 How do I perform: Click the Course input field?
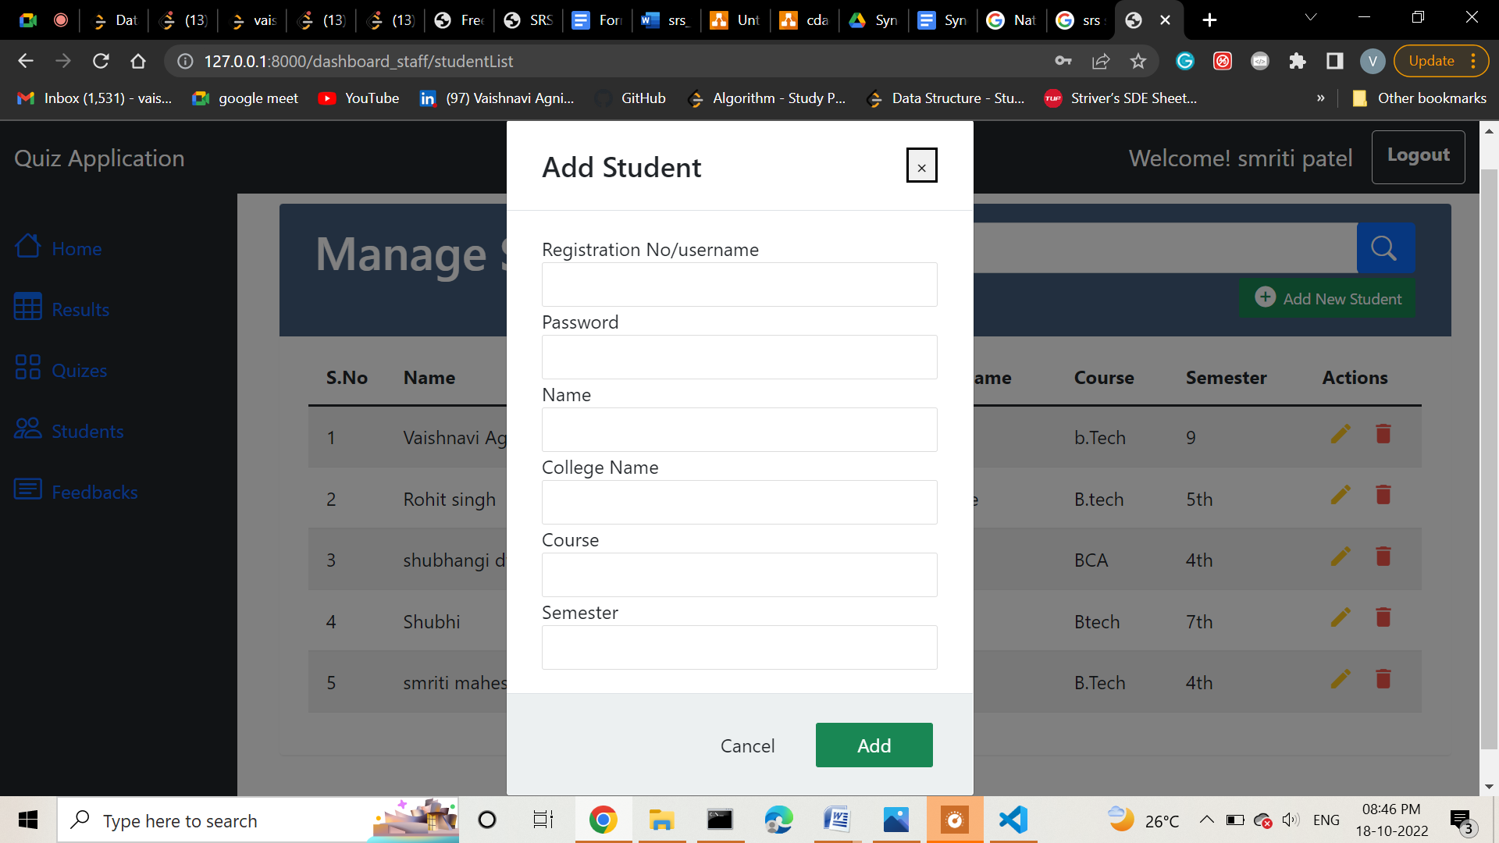(739, 574)
